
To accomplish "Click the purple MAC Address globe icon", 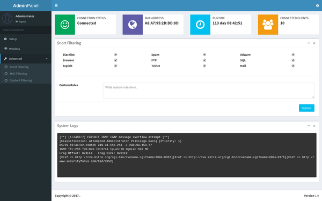I will [133, 25].
